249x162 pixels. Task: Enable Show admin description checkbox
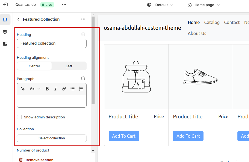point(19,117)
